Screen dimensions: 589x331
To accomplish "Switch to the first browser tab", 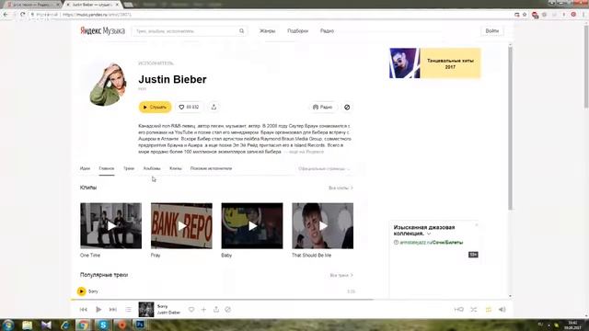I will tap(32, 5).
